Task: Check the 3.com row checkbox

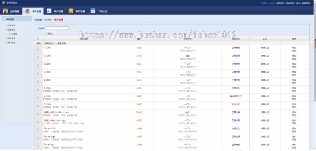Action: 38,106
